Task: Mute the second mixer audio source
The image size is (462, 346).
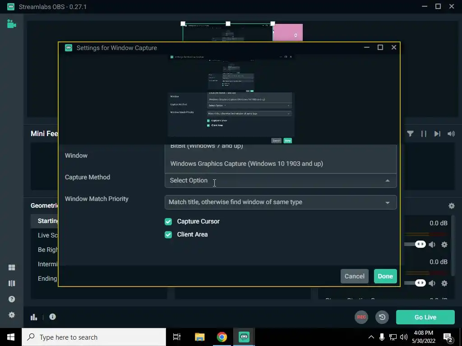Action: 432,283
